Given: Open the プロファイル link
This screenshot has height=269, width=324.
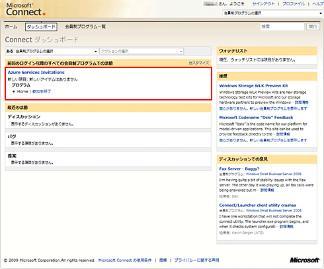Looking at the screenshot, I should tap(294, 4).
